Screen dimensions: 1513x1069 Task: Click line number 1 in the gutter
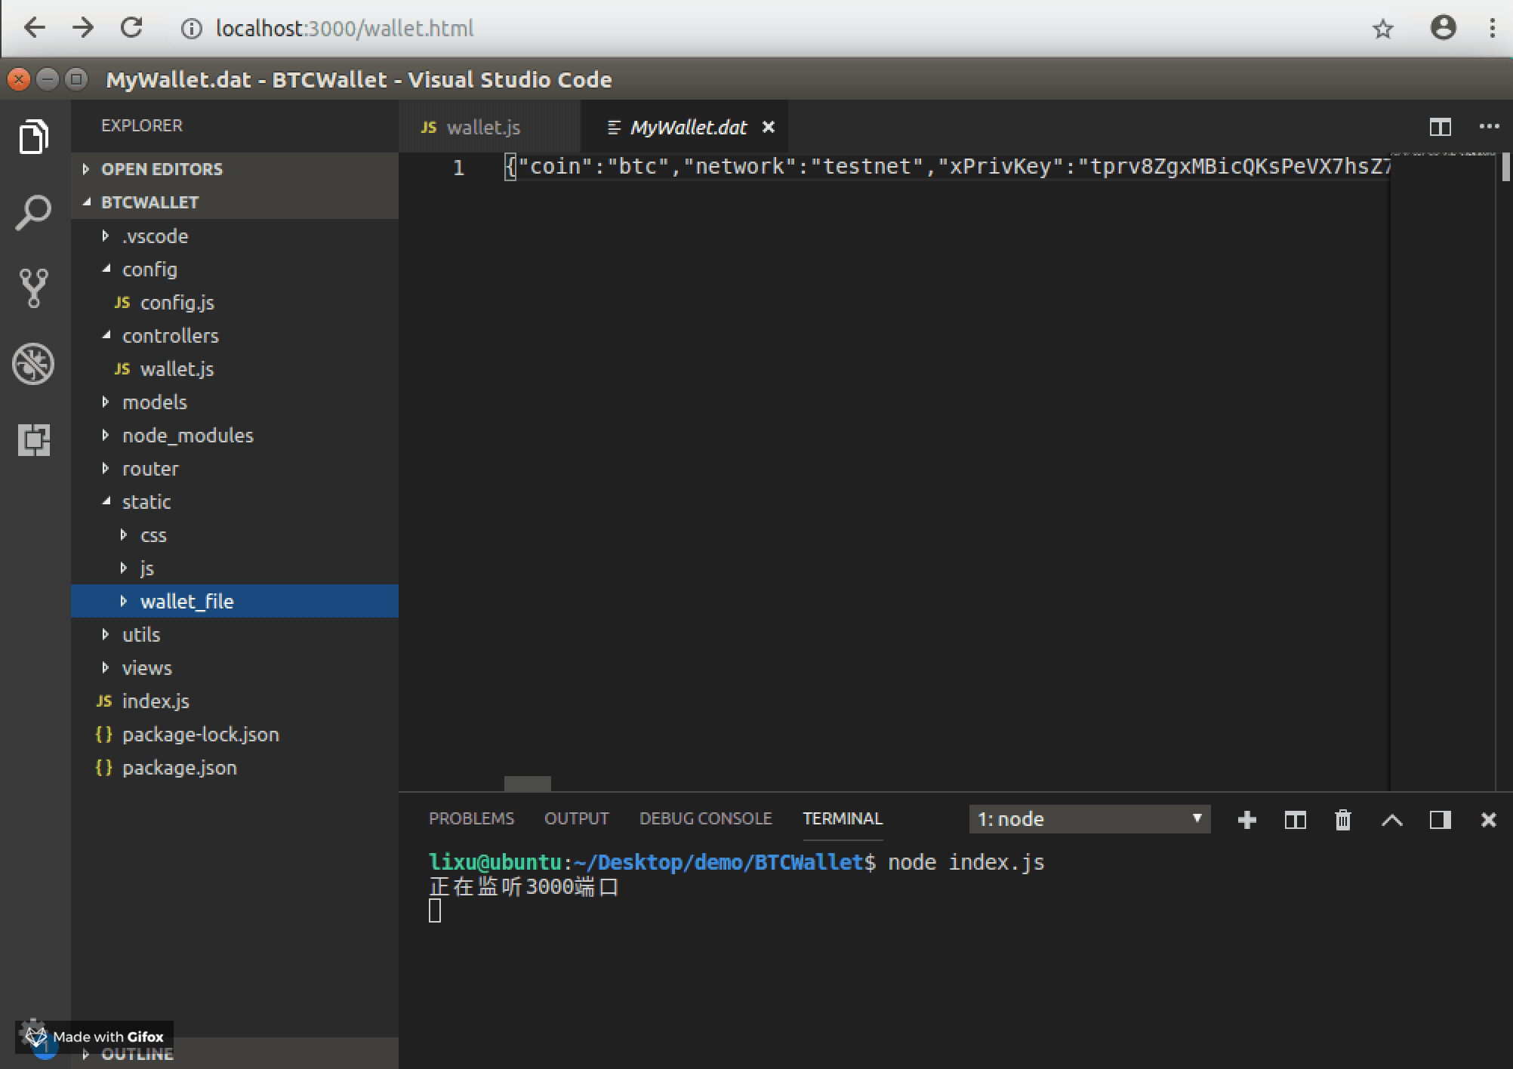coord(458,167)
